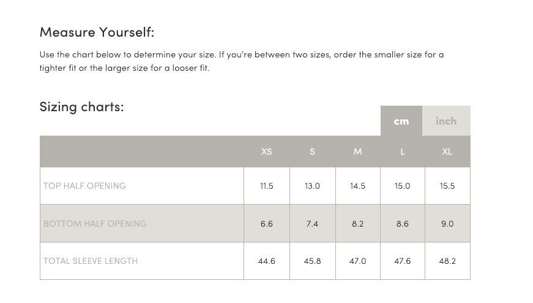Screen dimensions: 533x303
Task: Click the TOTAL SLEEVE LENGTH row label
Action: click(x=91, y=261)
